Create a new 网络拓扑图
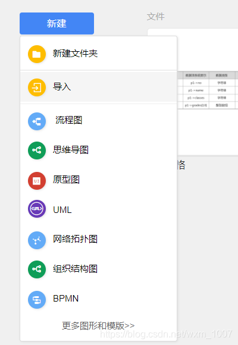 [x=75, y=239]
